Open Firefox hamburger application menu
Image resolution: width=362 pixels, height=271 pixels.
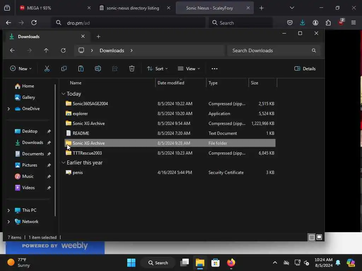pyautogui.click(x=354, y=23)
